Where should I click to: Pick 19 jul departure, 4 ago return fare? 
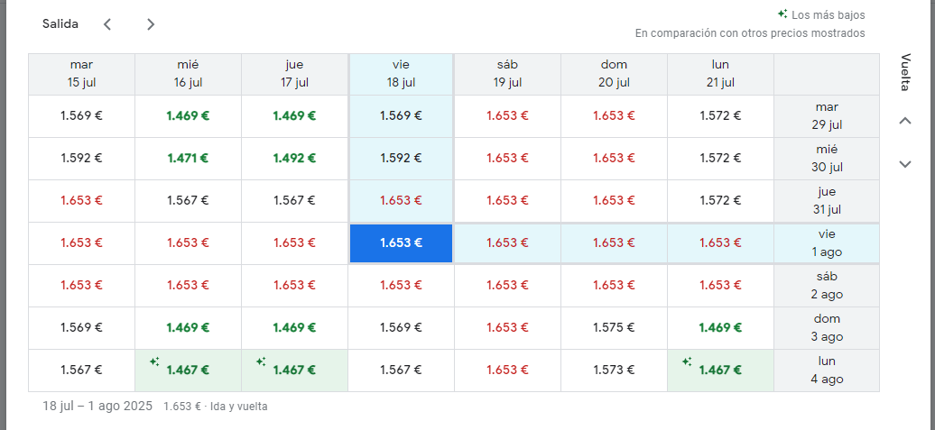coord(507,370)
